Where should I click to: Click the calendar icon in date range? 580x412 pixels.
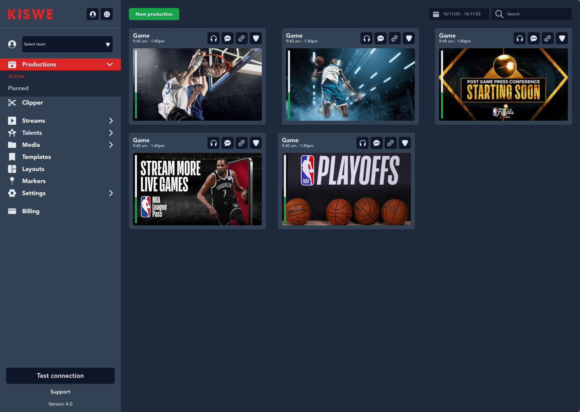pyautogui.click(x=436, y=14)
